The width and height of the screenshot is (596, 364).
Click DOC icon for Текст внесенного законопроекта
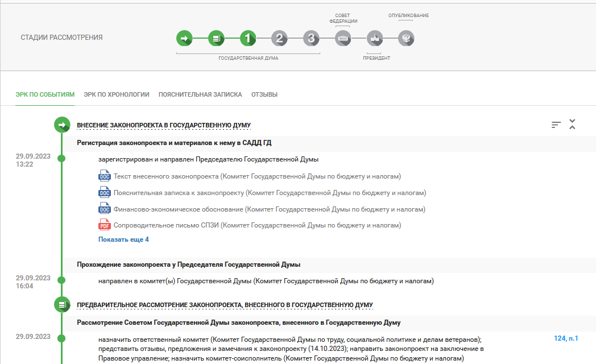point(105,176)
